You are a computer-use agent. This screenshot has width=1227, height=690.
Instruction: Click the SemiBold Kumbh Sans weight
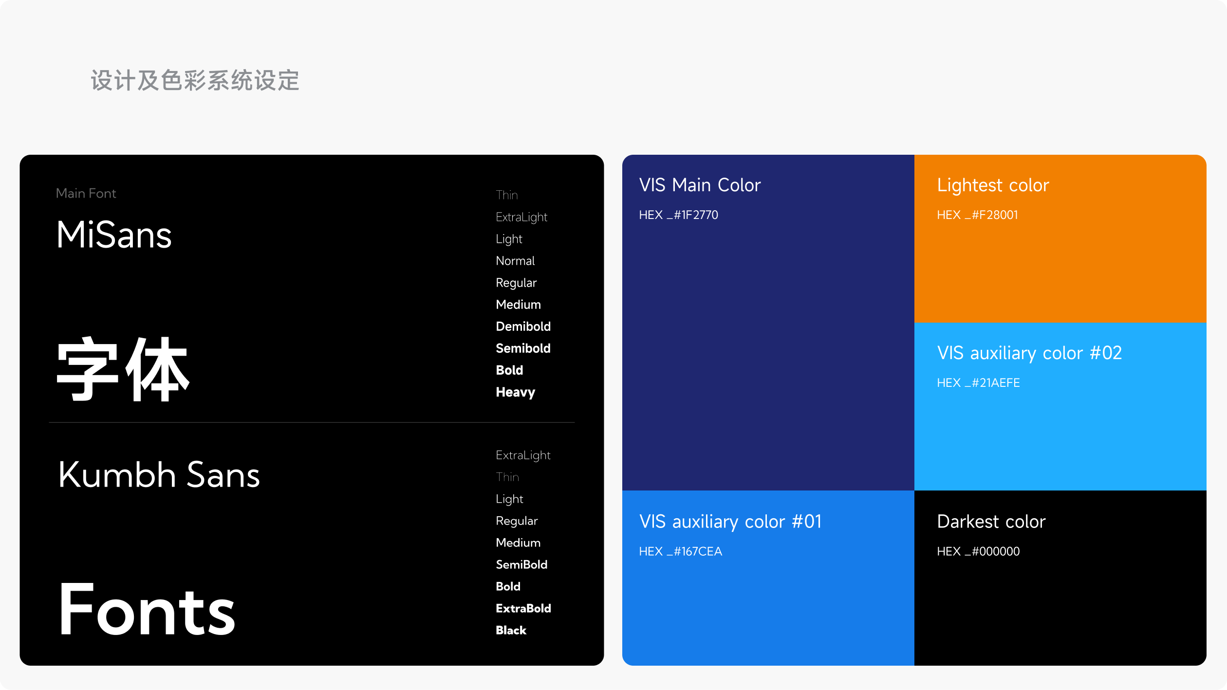521,564
